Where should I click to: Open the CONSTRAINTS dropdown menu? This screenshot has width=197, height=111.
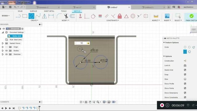pyautogui.click(x=113, y=20)
